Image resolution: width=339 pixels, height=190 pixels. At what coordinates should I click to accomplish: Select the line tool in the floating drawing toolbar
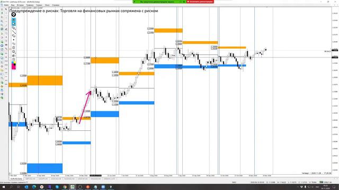[x=14, y=32]
